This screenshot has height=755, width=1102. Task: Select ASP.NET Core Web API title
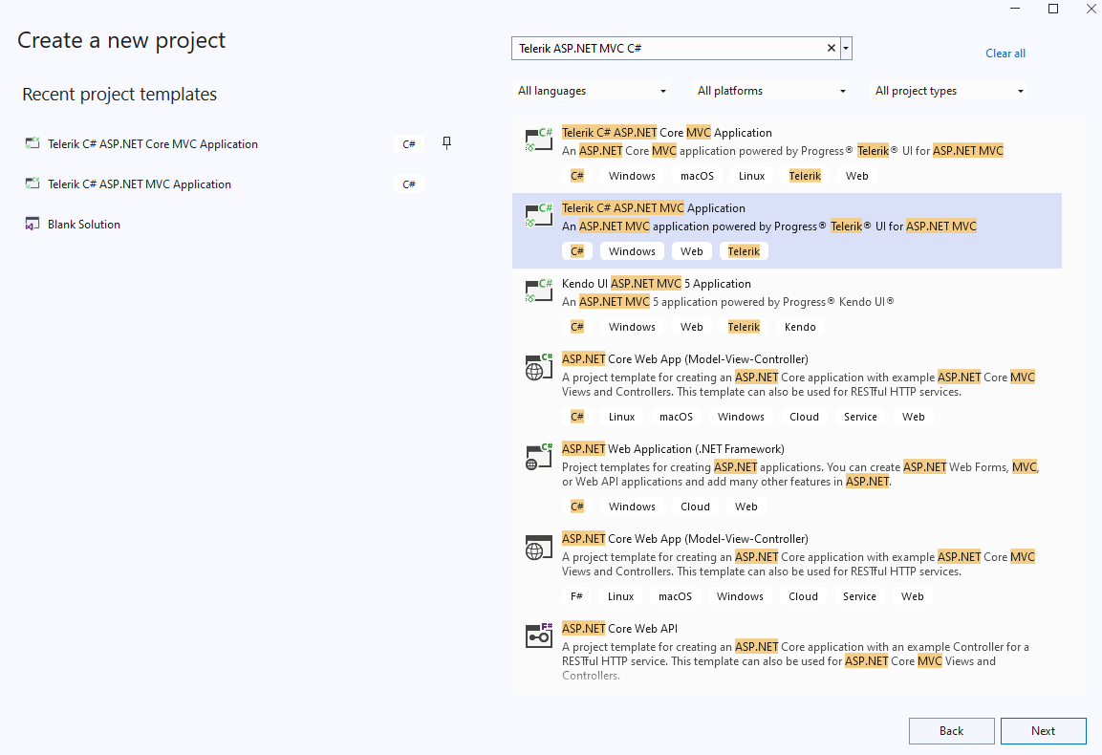click(620, 629)
